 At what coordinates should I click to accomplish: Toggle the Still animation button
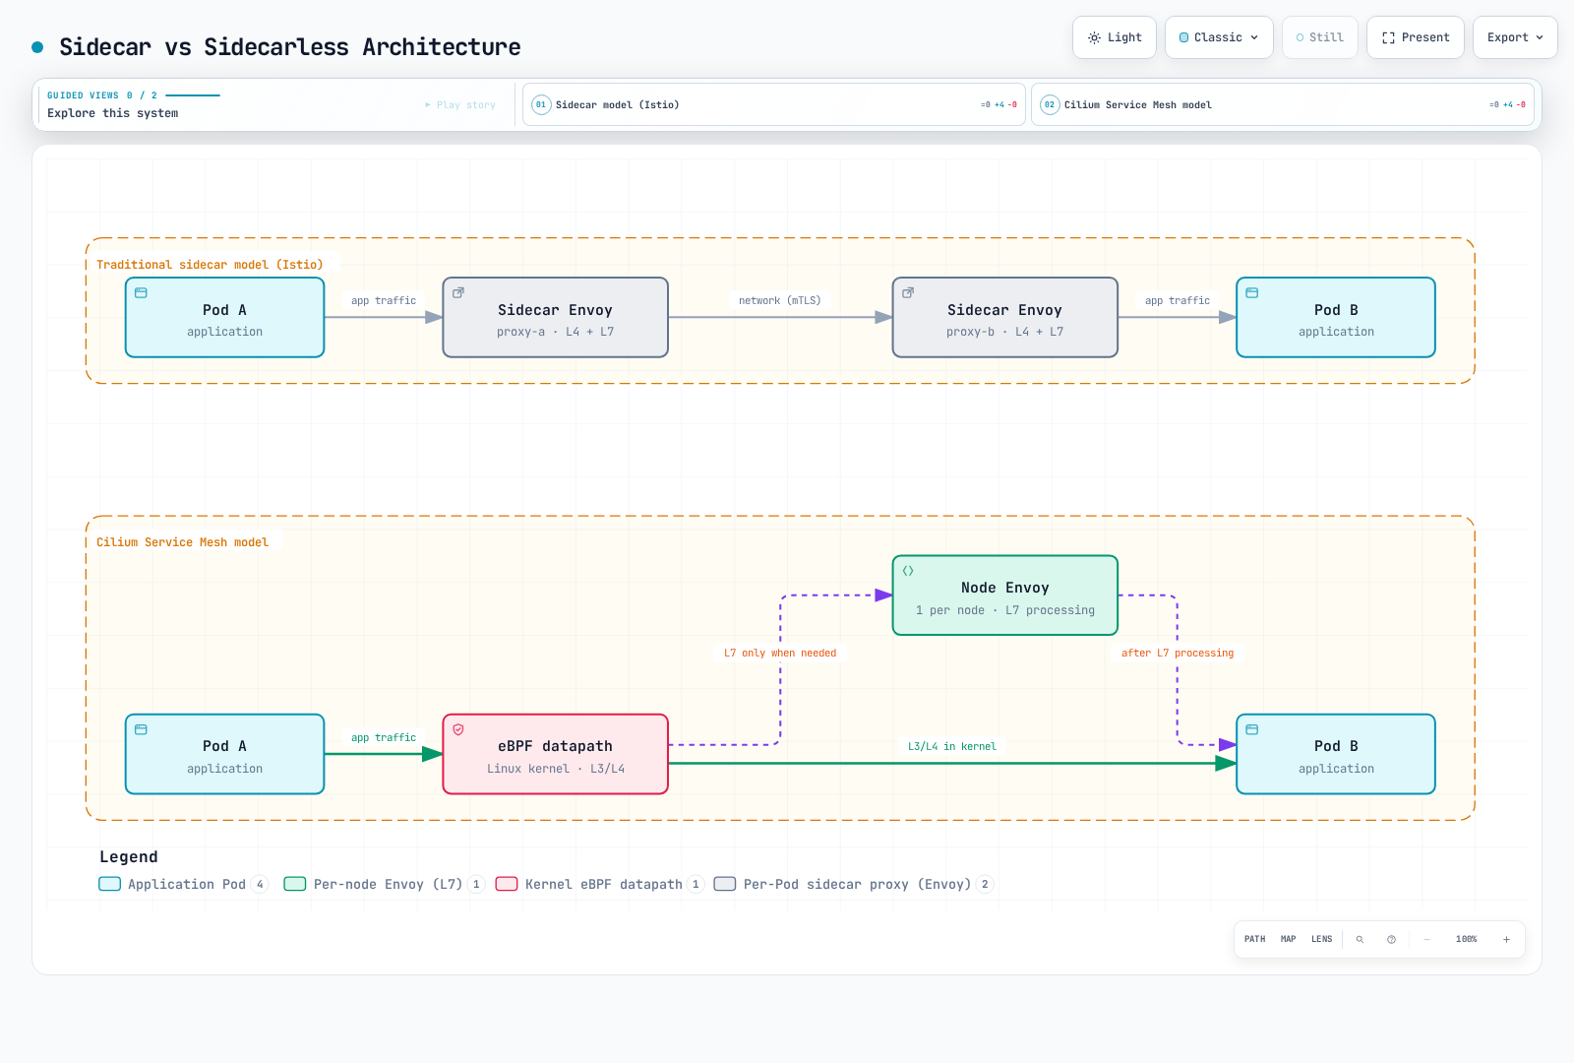click(x=1319, y=37)
